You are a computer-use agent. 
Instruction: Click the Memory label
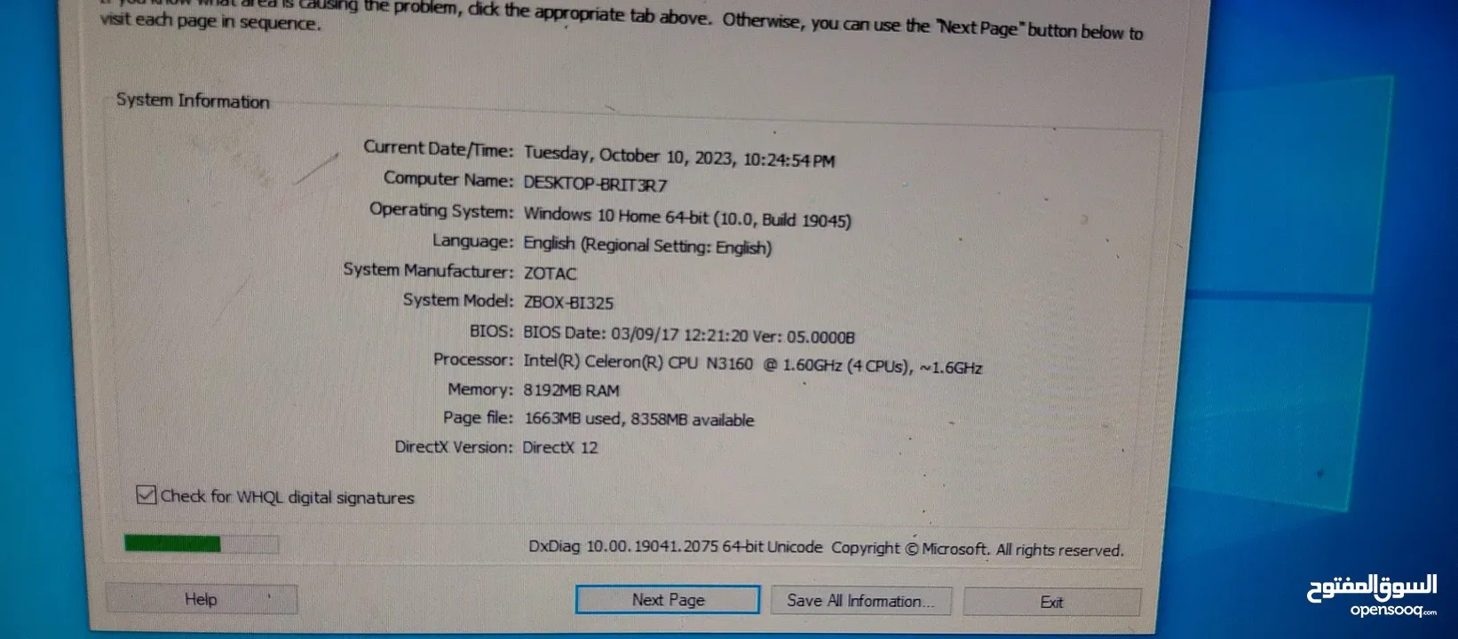(x=480, y=389)
